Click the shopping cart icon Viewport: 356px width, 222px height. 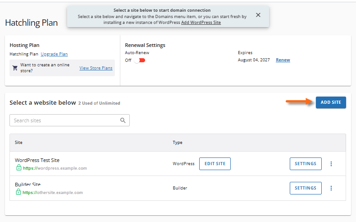(15, 68)
